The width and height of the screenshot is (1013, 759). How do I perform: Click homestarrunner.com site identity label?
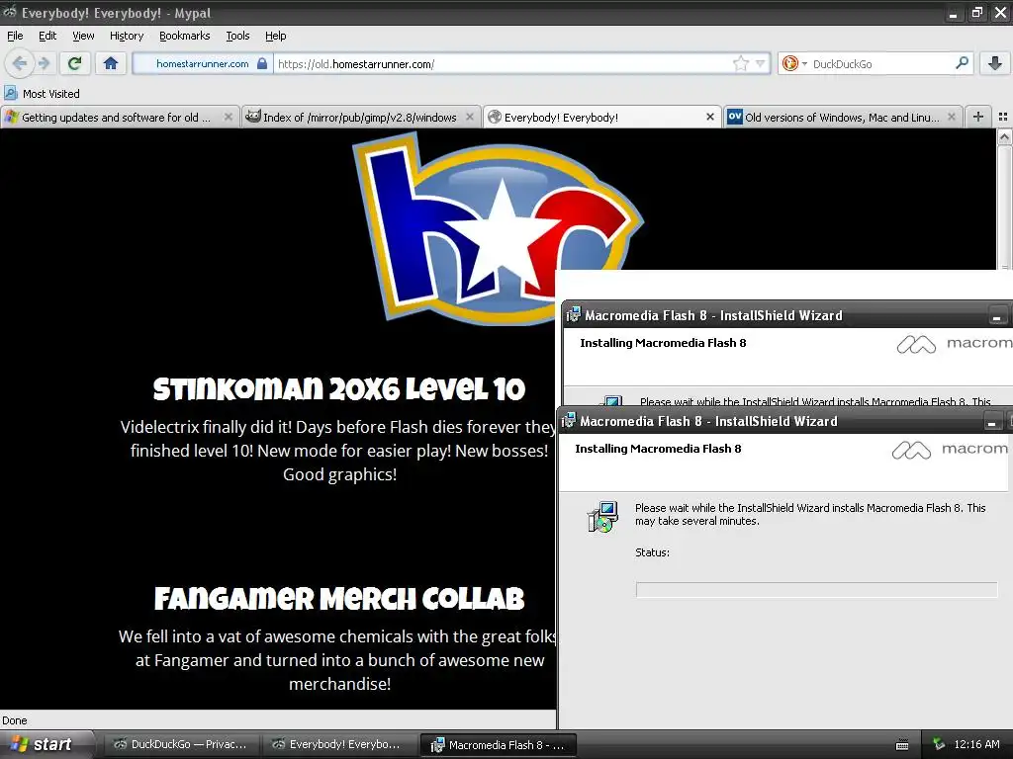click(x=202, y=64)
